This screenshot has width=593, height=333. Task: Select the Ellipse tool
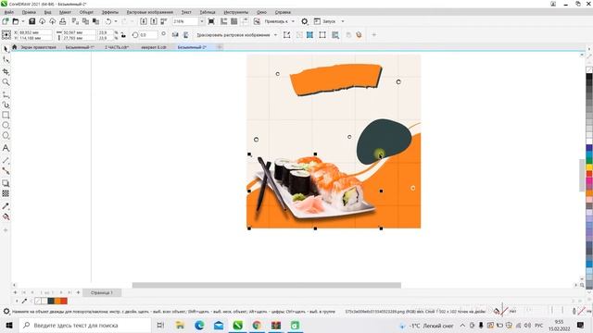click(x=6, y=125)
